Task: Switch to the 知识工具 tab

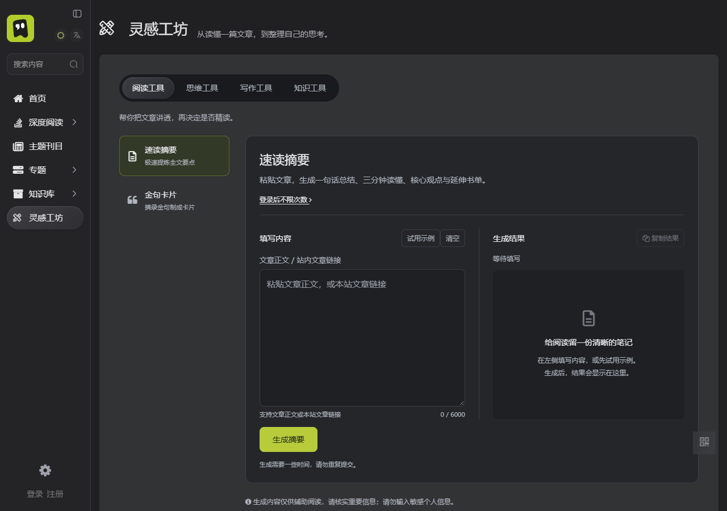Action: [310, 88]
